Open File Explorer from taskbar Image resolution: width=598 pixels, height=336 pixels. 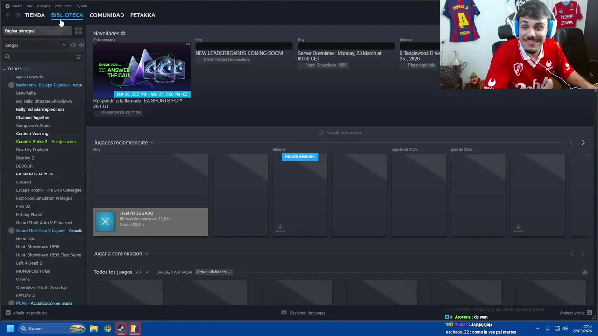(x=93, y=329)
